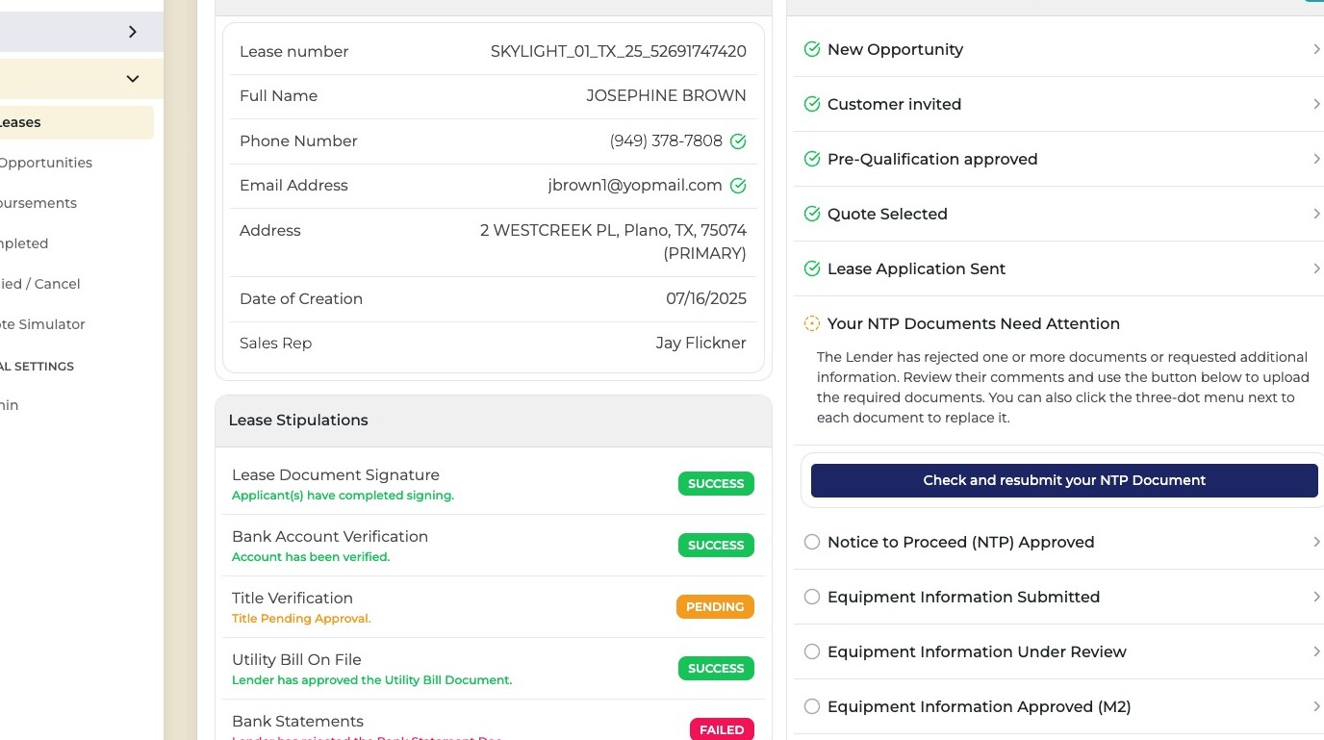The width and height of the screenshot is (1324, 740).
Task: Open the Leases sidebar item
Action: pos(77,122)
